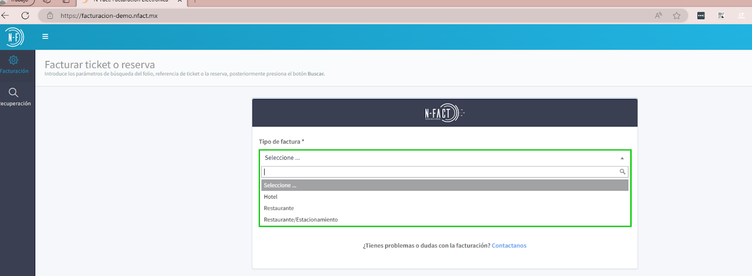This screenshot has width=752, height=276.
Task: Open Recuperación magnifier icon in sidebar
Action: pyautogui.click(x=14, y=92)
